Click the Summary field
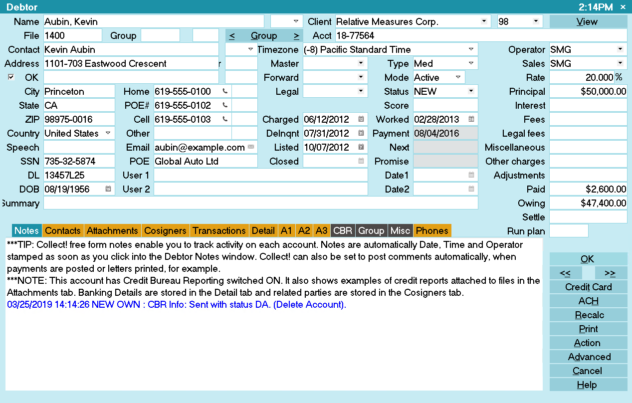Screen dimensions: 632x403 [261, 203]
